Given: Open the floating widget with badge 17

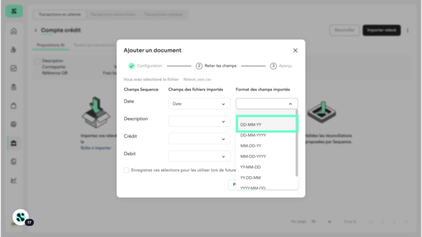Looking at the screenshot, I should [21, 217].
